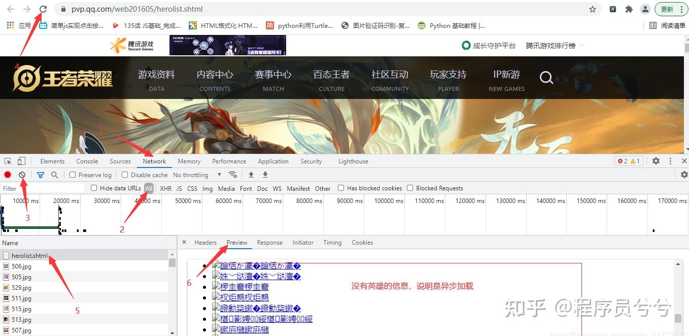This screenshot has height=336, width=689.
Task: Open bookmark 简单js实现点击按...
Action: pos(72,25)
